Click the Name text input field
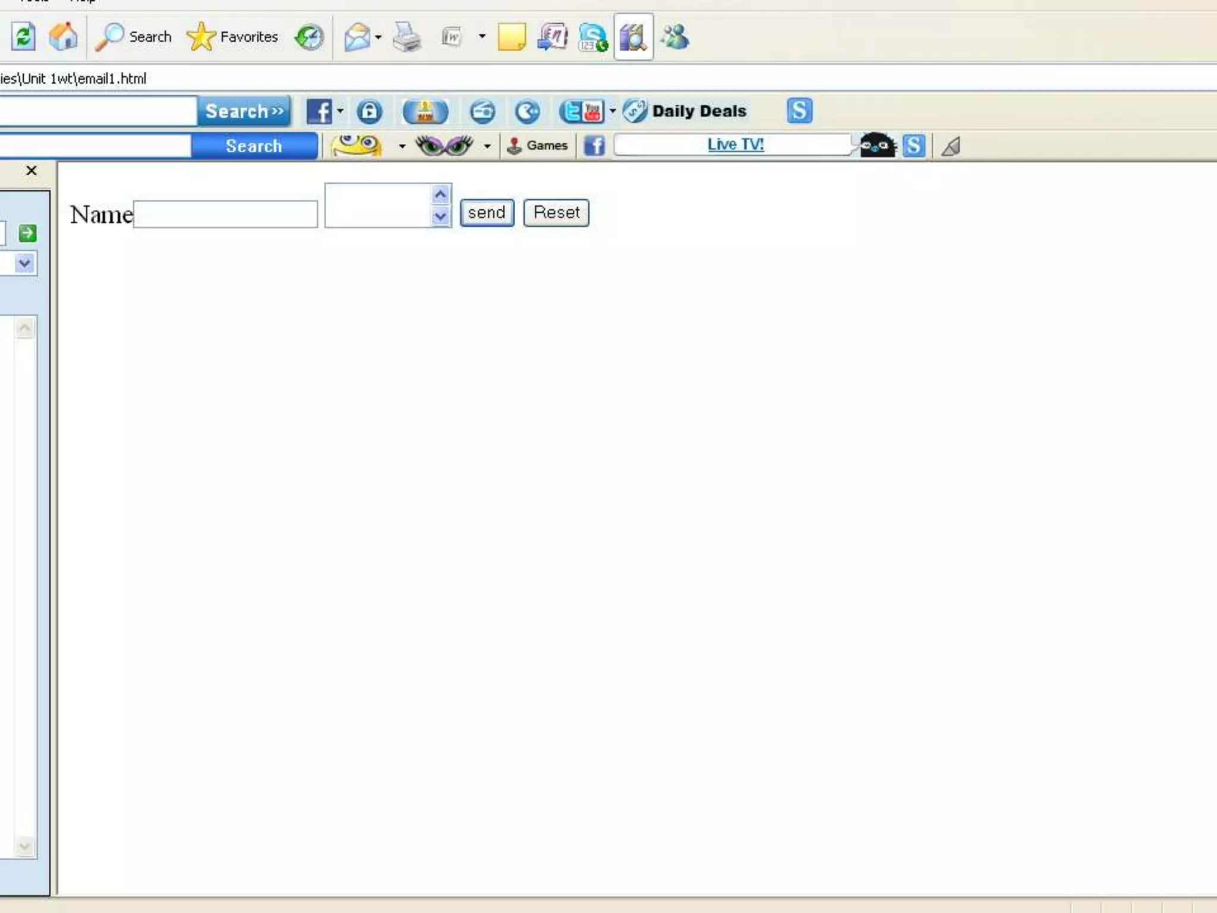 pyautogui.click(x=226, y=214)
